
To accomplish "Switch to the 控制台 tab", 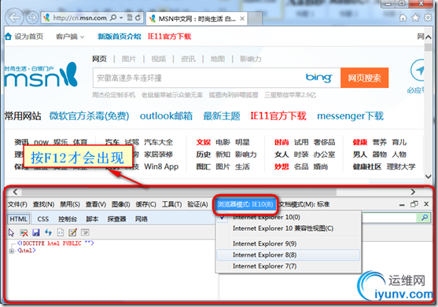I will (68, 219).
